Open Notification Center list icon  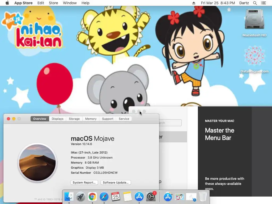click(x=263, y=3)
